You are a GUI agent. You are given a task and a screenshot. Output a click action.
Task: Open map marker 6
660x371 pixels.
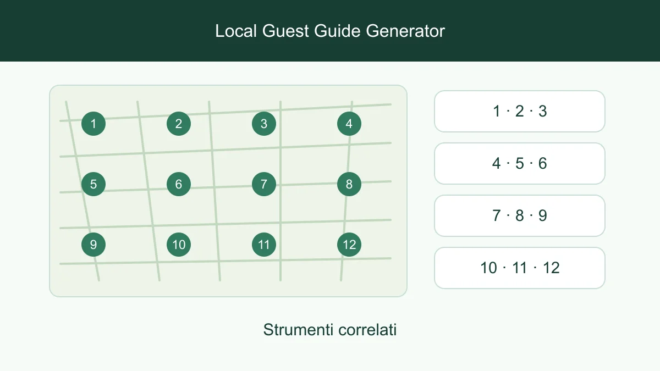coord(179,184)
